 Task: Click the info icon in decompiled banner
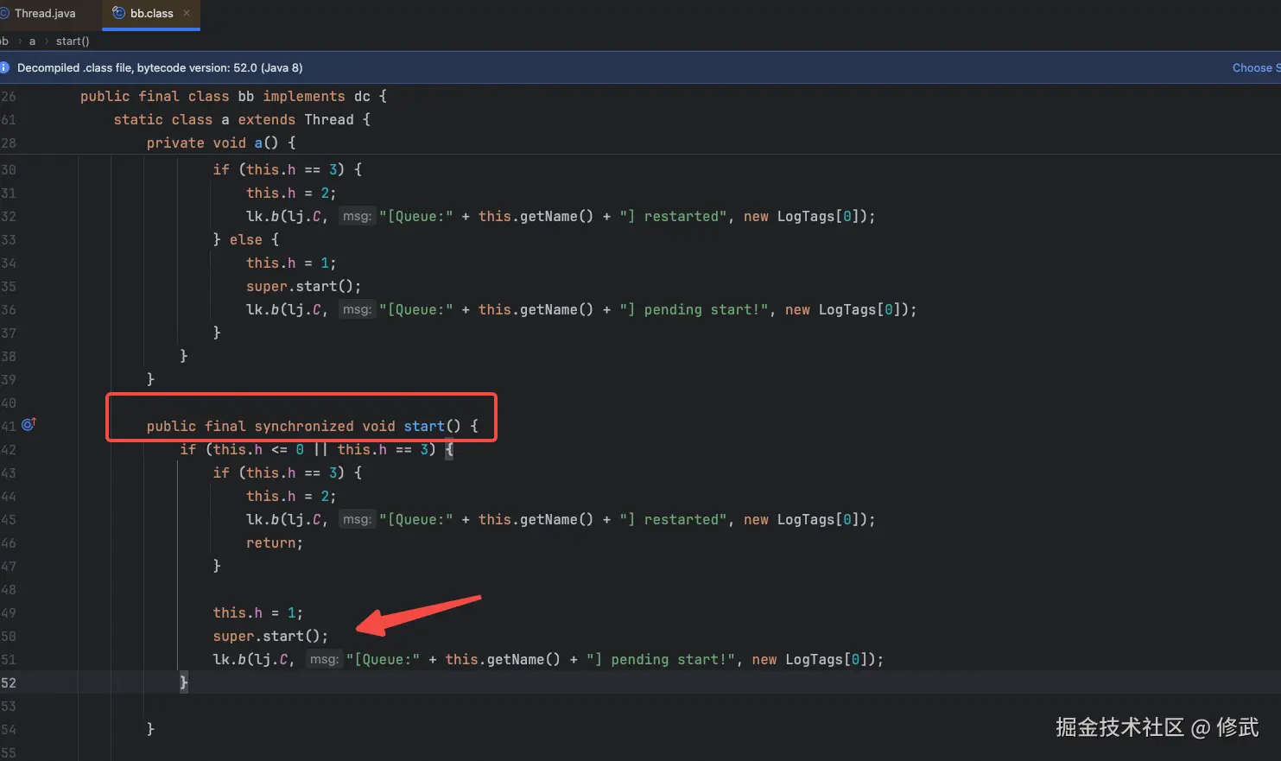click(x=4, y=67)
